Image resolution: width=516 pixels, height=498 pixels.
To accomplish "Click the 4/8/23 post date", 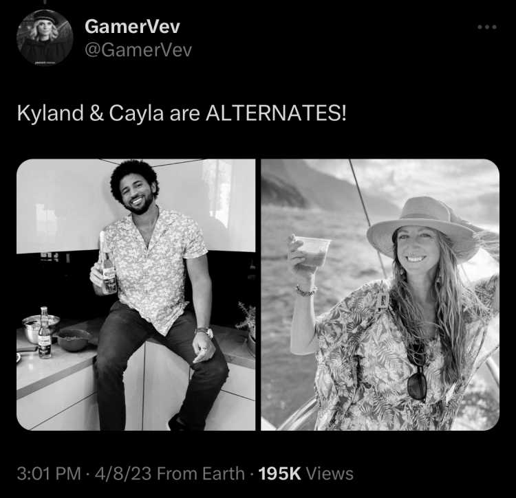I will (123, 474).
